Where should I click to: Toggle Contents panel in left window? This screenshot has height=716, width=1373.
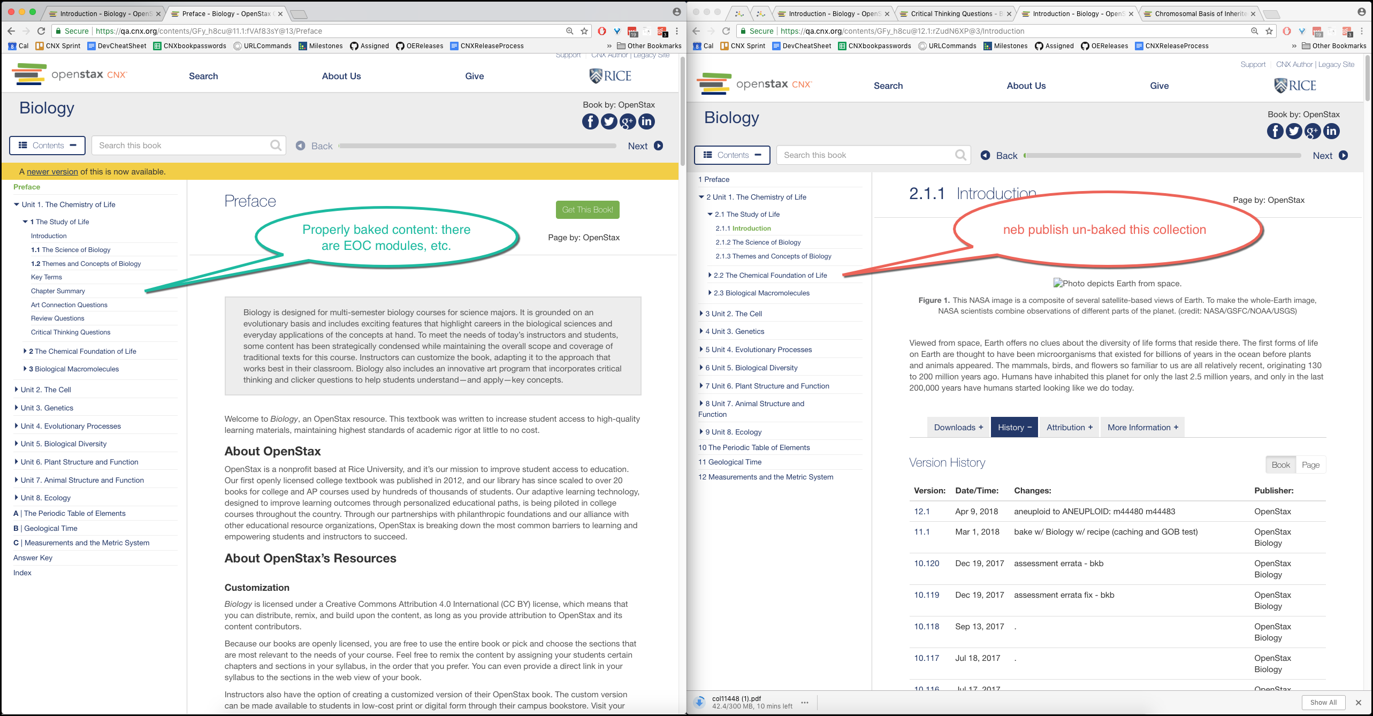pyautogui.click(x=47, y=146)
